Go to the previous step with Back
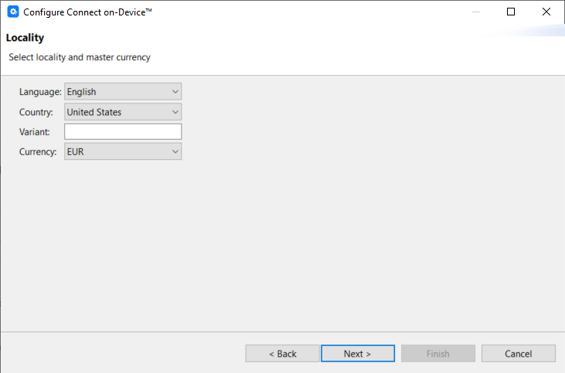Screen dimensions: 565x373 pyautogui.click(x=282, y=354)
